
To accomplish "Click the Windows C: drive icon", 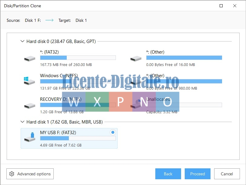I will (29, 81).
